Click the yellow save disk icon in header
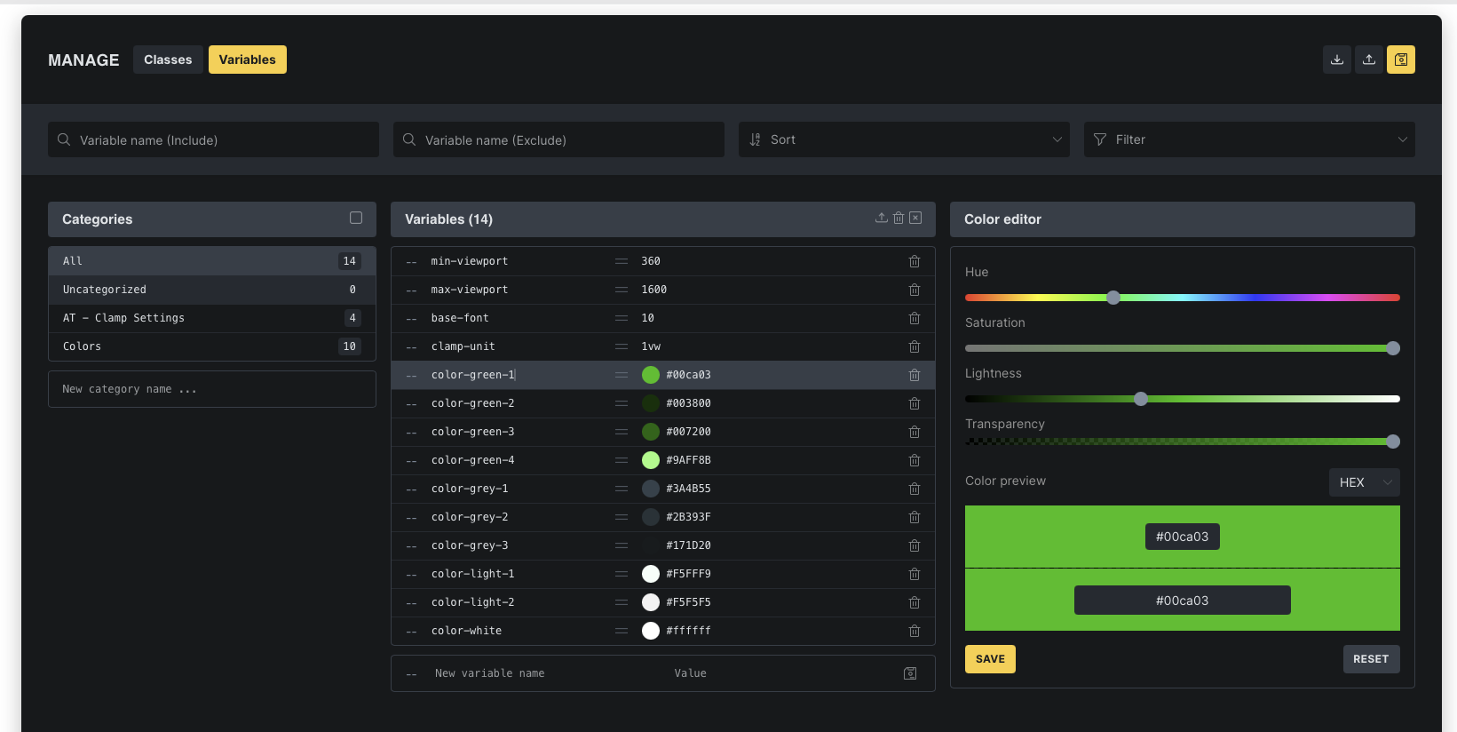 (1400, 60)
